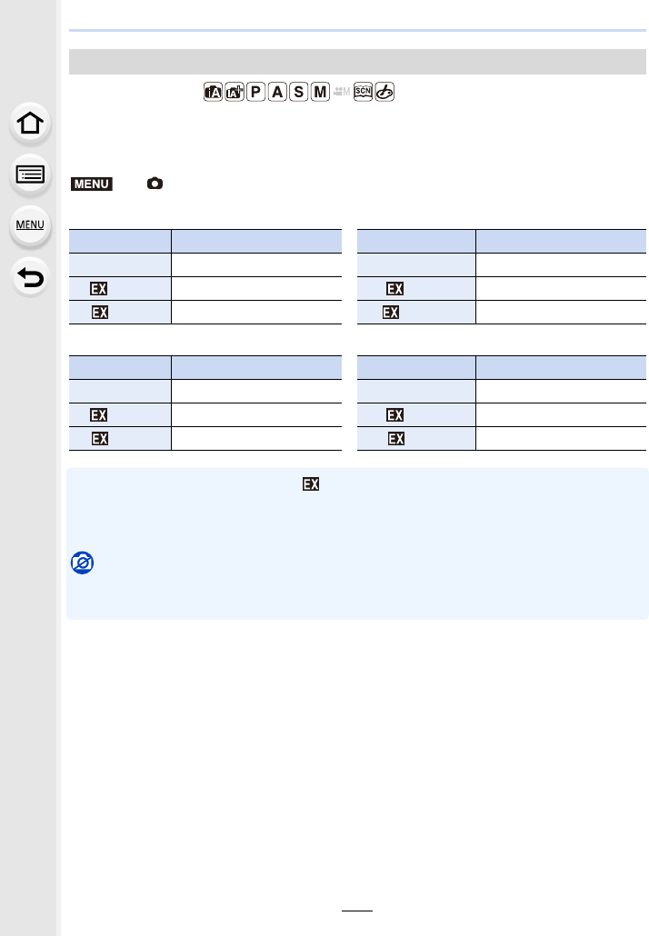Click last EX icon in bottom-right table
649x936 pixels.
coord(395,440)
